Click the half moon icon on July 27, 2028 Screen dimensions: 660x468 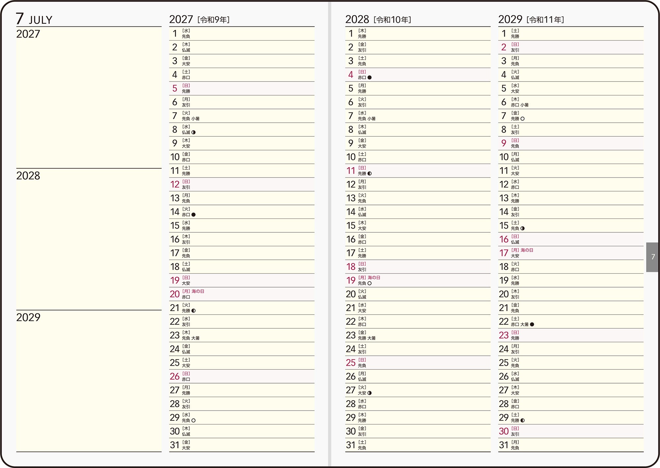pyautogui.click(x=370, y=393)
